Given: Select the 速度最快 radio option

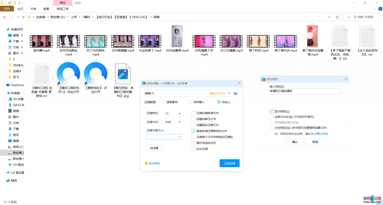Looking at the screenshot, I should [x=164, y=102].
